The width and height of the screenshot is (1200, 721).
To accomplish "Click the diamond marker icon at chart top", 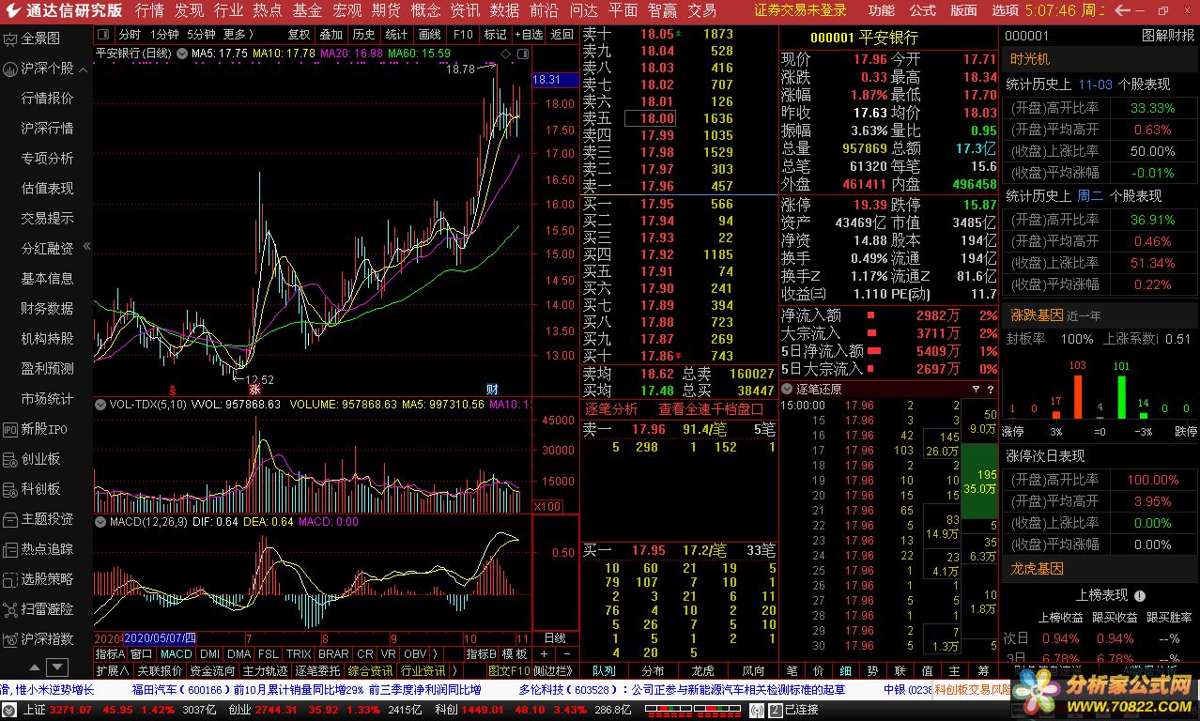I will click(x=506, y=54).
